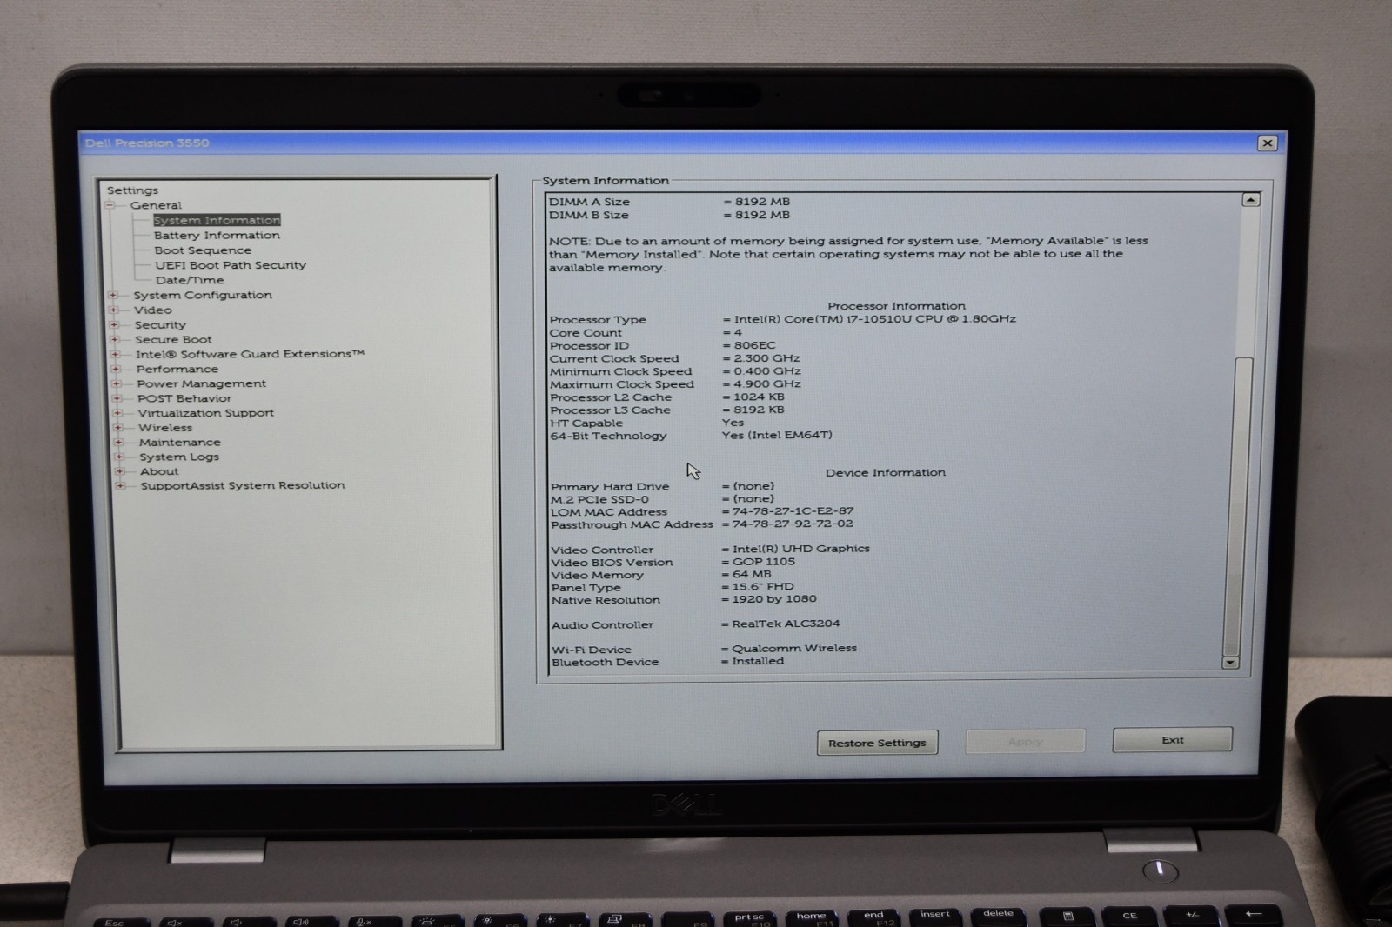
Task: Expand the Performance node
Action: [x=116, y=369]
